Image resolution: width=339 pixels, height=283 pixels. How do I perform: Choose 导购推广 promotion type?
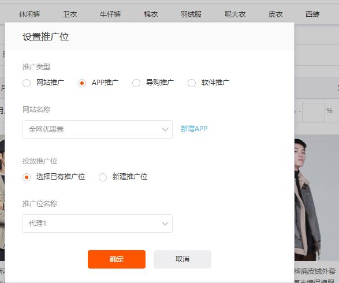click(x=136, y=83)
